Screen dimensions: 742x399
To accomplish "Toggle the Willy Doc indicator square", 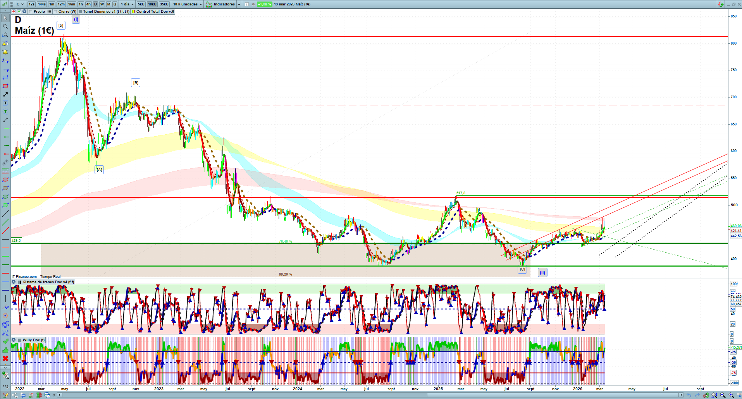I will [20, 340].
